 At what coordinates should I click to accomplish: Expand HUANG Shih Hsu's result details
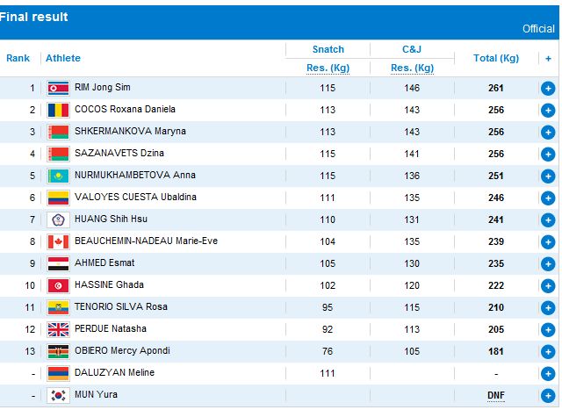point(547,219)
